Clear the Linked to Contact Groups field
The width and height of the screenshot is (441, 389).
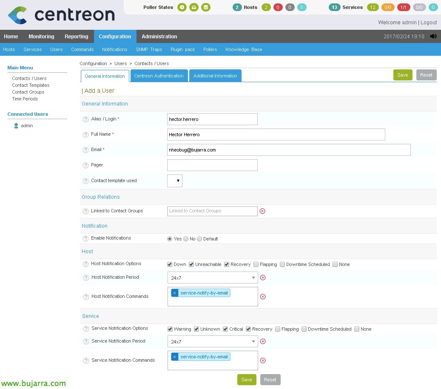tap(262, 211)
